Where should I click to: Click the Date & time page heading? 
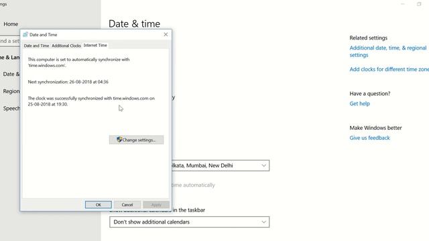click(134, 24)
